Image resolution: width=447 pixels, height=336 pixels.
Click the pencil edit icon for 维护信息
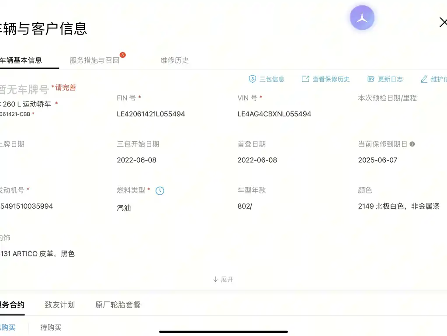(424, 79)
